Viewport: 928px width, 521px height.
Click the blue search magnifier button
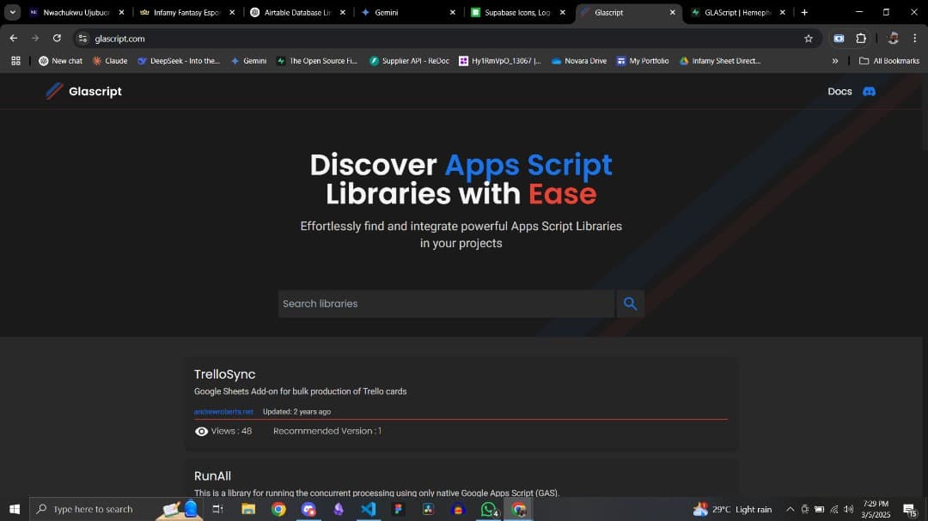pos(631,303)
